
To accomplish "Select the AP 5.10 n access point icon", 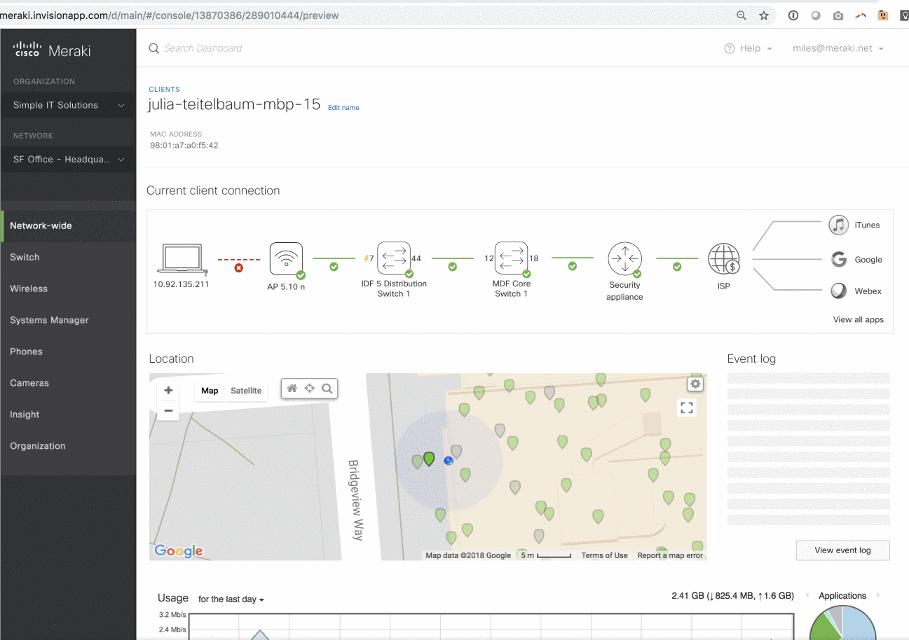I will (x=287, y=260).
